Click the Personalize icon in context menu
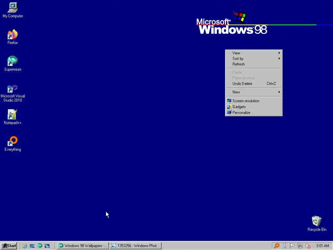The image size is (333, 250). 229,112
